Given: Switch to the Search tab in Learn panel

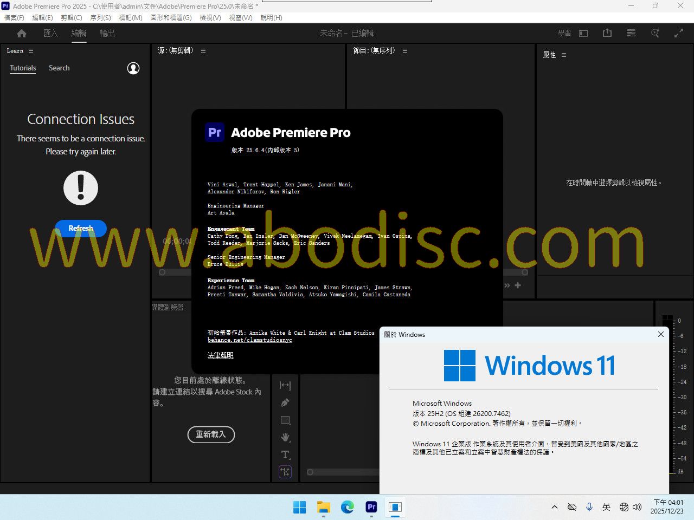Looking at the screenshot, I should 59,68.
